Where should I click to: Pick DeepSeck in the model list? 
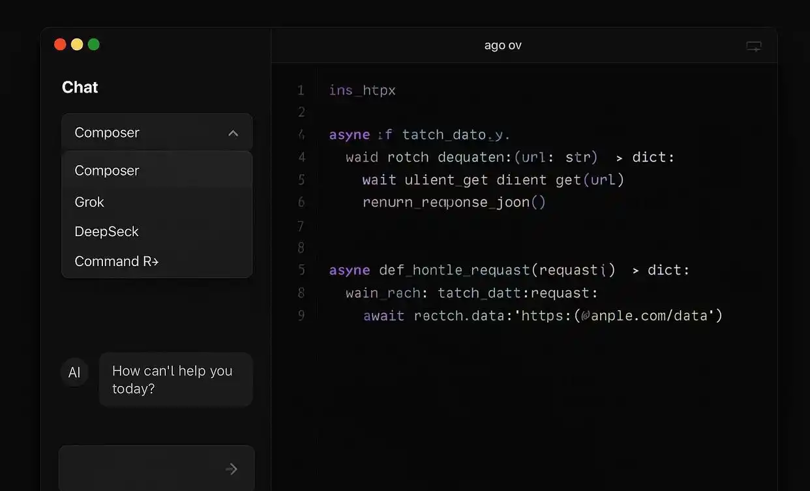107,231
